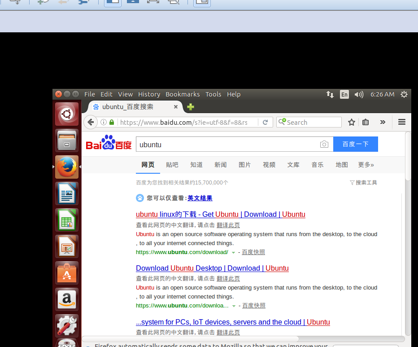Close the ubuntu_百度搜索 tab
Viewport: 418px width, 347px height.
tap(176, 107)
